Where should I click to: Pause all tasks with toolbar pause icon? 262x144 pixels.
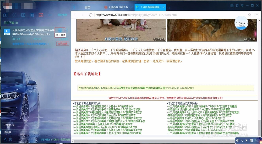[x=23, y=15]
